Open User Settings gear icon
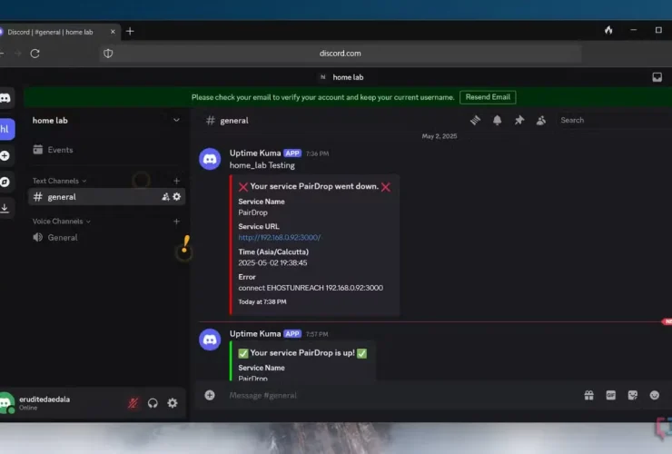Image resolution: width=672 pixels, height=454 pixels. point(173,403)
